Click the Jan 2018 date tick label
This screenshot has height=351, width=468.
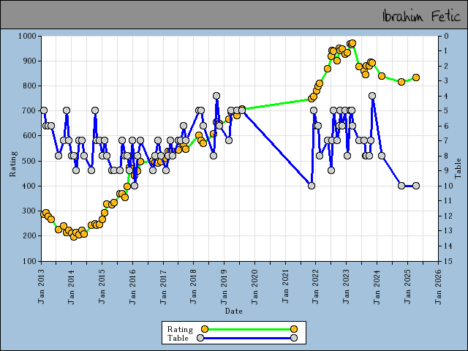click(x=193, y=287)
